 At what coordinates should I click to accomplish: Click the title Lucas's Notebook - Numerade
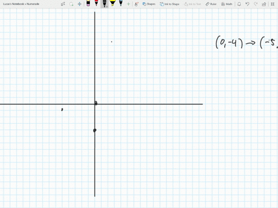21,4
